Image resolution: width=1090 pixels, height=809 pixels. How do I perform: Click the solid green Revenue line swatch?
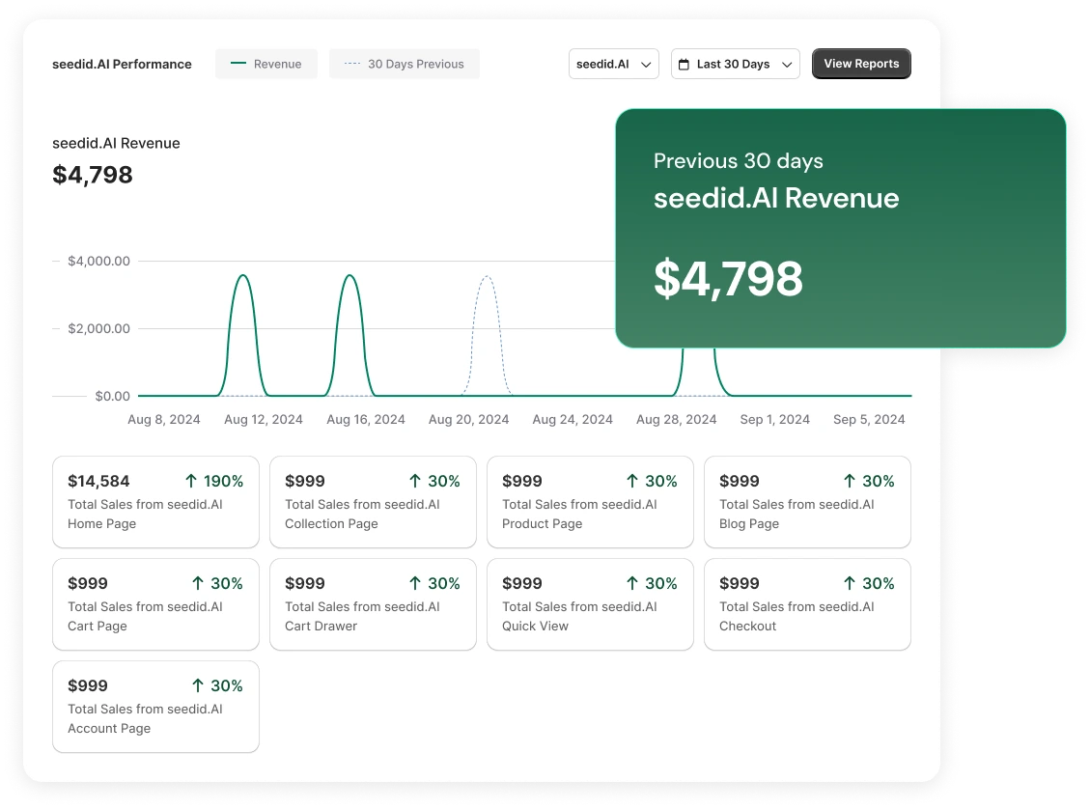coord(238,64)
